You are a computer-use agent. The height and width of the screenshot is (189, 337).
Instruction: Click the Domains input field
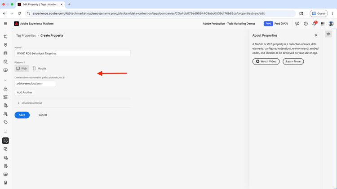[x=35, y=84]
